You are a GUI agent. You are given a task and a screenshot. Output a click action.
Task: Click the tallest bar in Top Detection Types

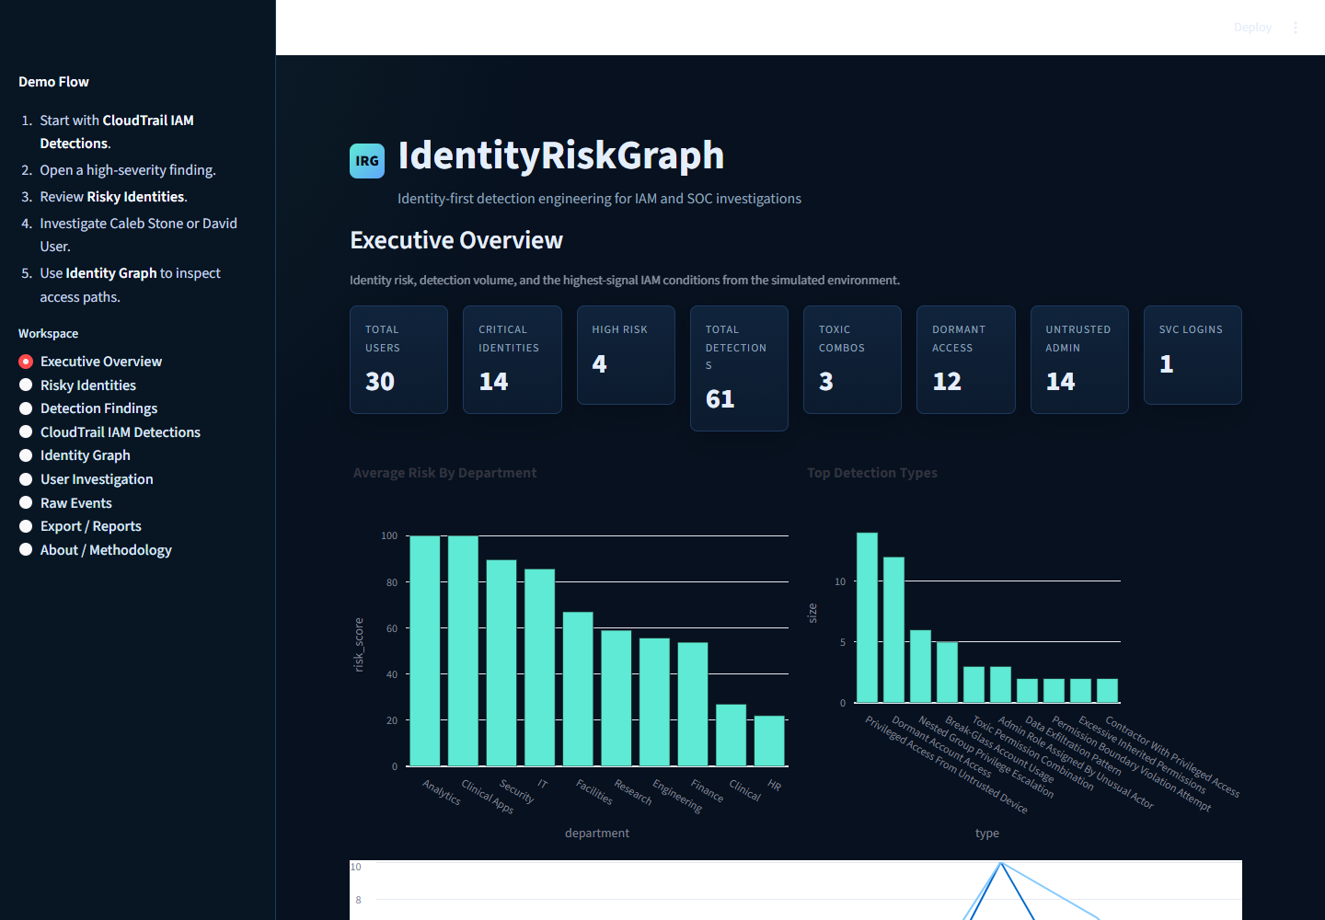pyautogui.click(x=867, y=617)
